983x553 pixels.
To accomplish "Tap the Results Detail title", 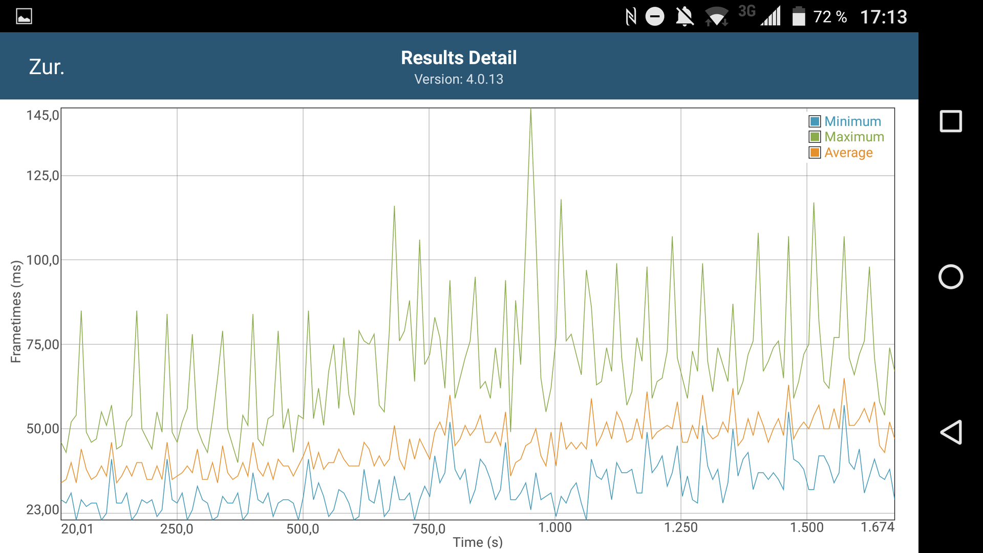I will pyautogui.click(x=459, y=58).
